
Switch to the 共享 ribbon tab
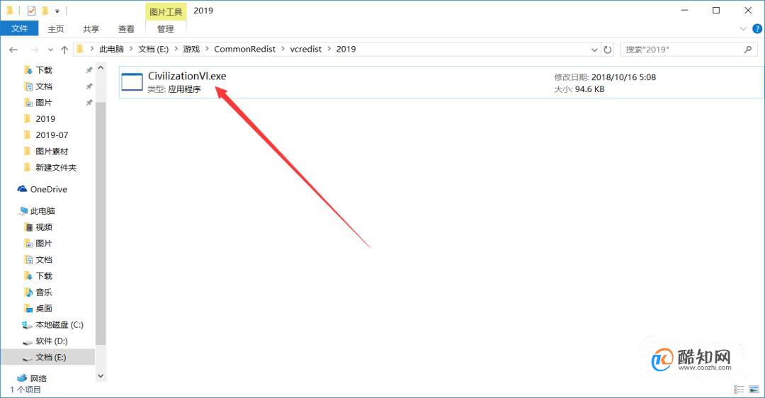click(91, 29)
